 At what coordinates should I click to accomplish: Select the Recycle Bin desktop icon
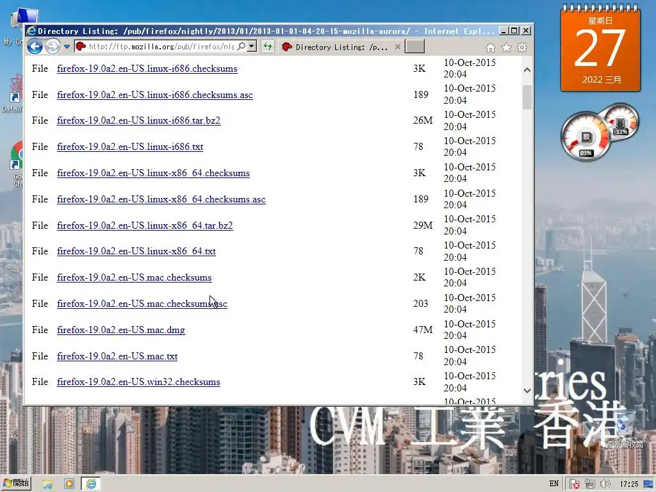tap(623, 428)
